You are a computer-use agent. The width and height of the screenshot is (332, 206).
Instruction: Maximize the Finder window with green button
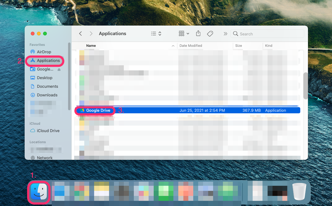[45, 34]
